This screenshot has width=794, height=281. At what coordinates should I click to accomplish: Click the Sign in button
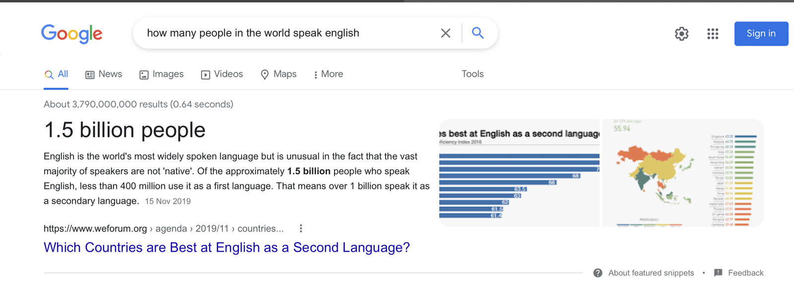click(x=761, y=34)
